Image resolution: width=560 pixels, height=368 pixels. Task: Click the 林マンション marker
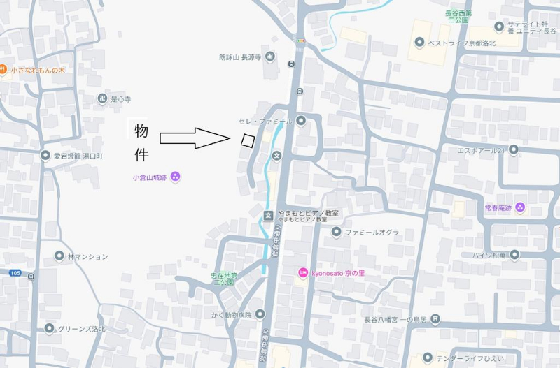point(59,256)
